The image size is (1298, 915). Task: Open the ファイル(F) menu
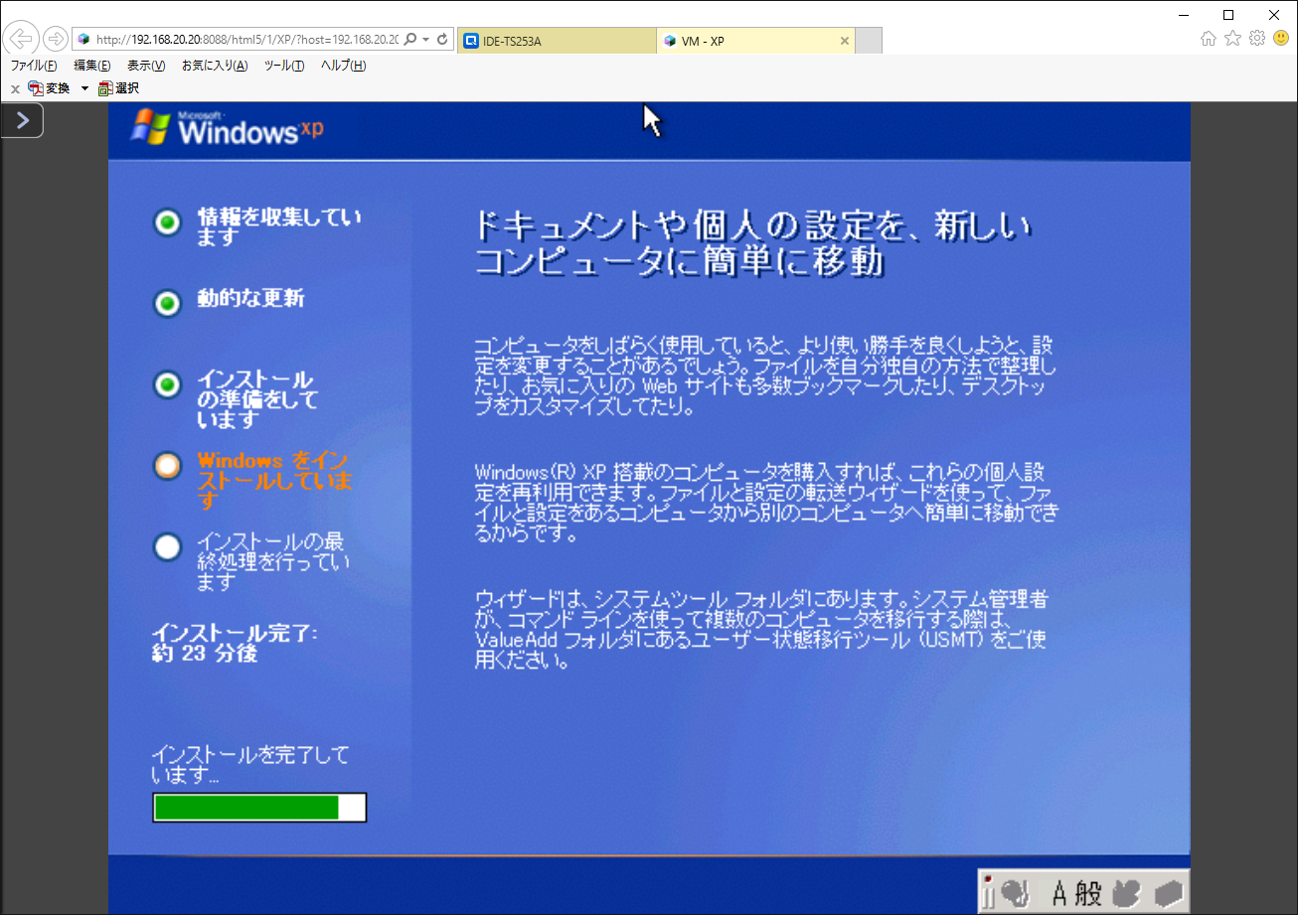pyautogui.click(x=34, y=66)
